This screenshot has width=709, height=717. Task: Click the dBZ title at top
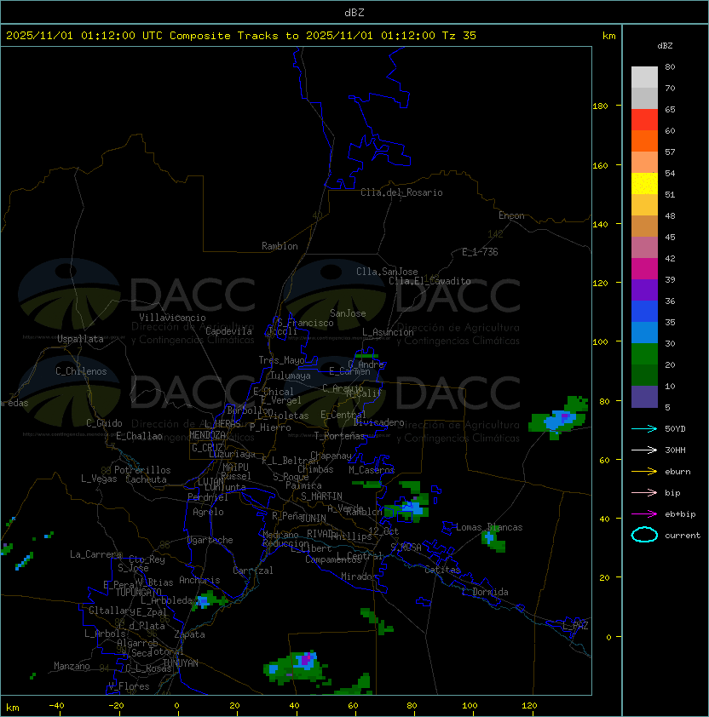coord(354,13)
